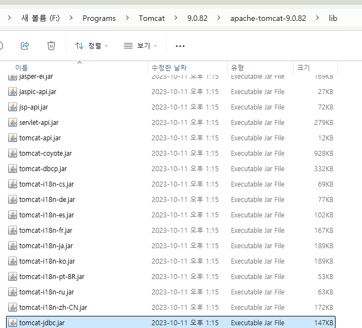Viewport: 362px width, 328px height.
Task: Open the See more ellipsis menu
Action: click(180, 46)
